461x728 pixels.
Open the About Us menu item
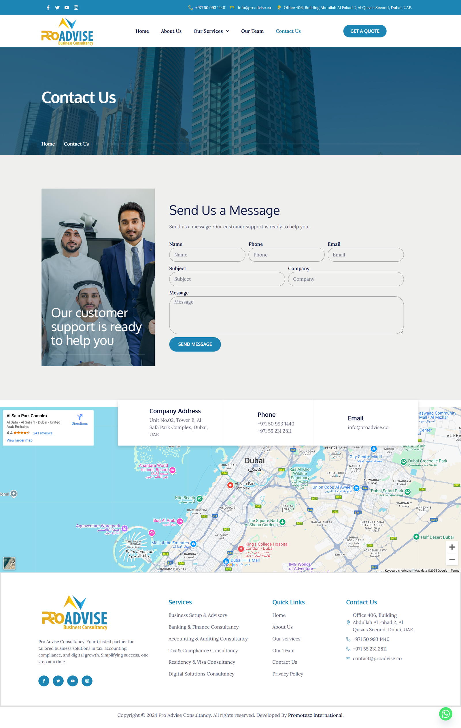point(171,31)
